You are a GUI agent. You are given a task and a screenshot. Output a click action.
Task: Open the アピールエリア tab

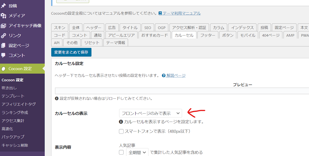point(121,35)
